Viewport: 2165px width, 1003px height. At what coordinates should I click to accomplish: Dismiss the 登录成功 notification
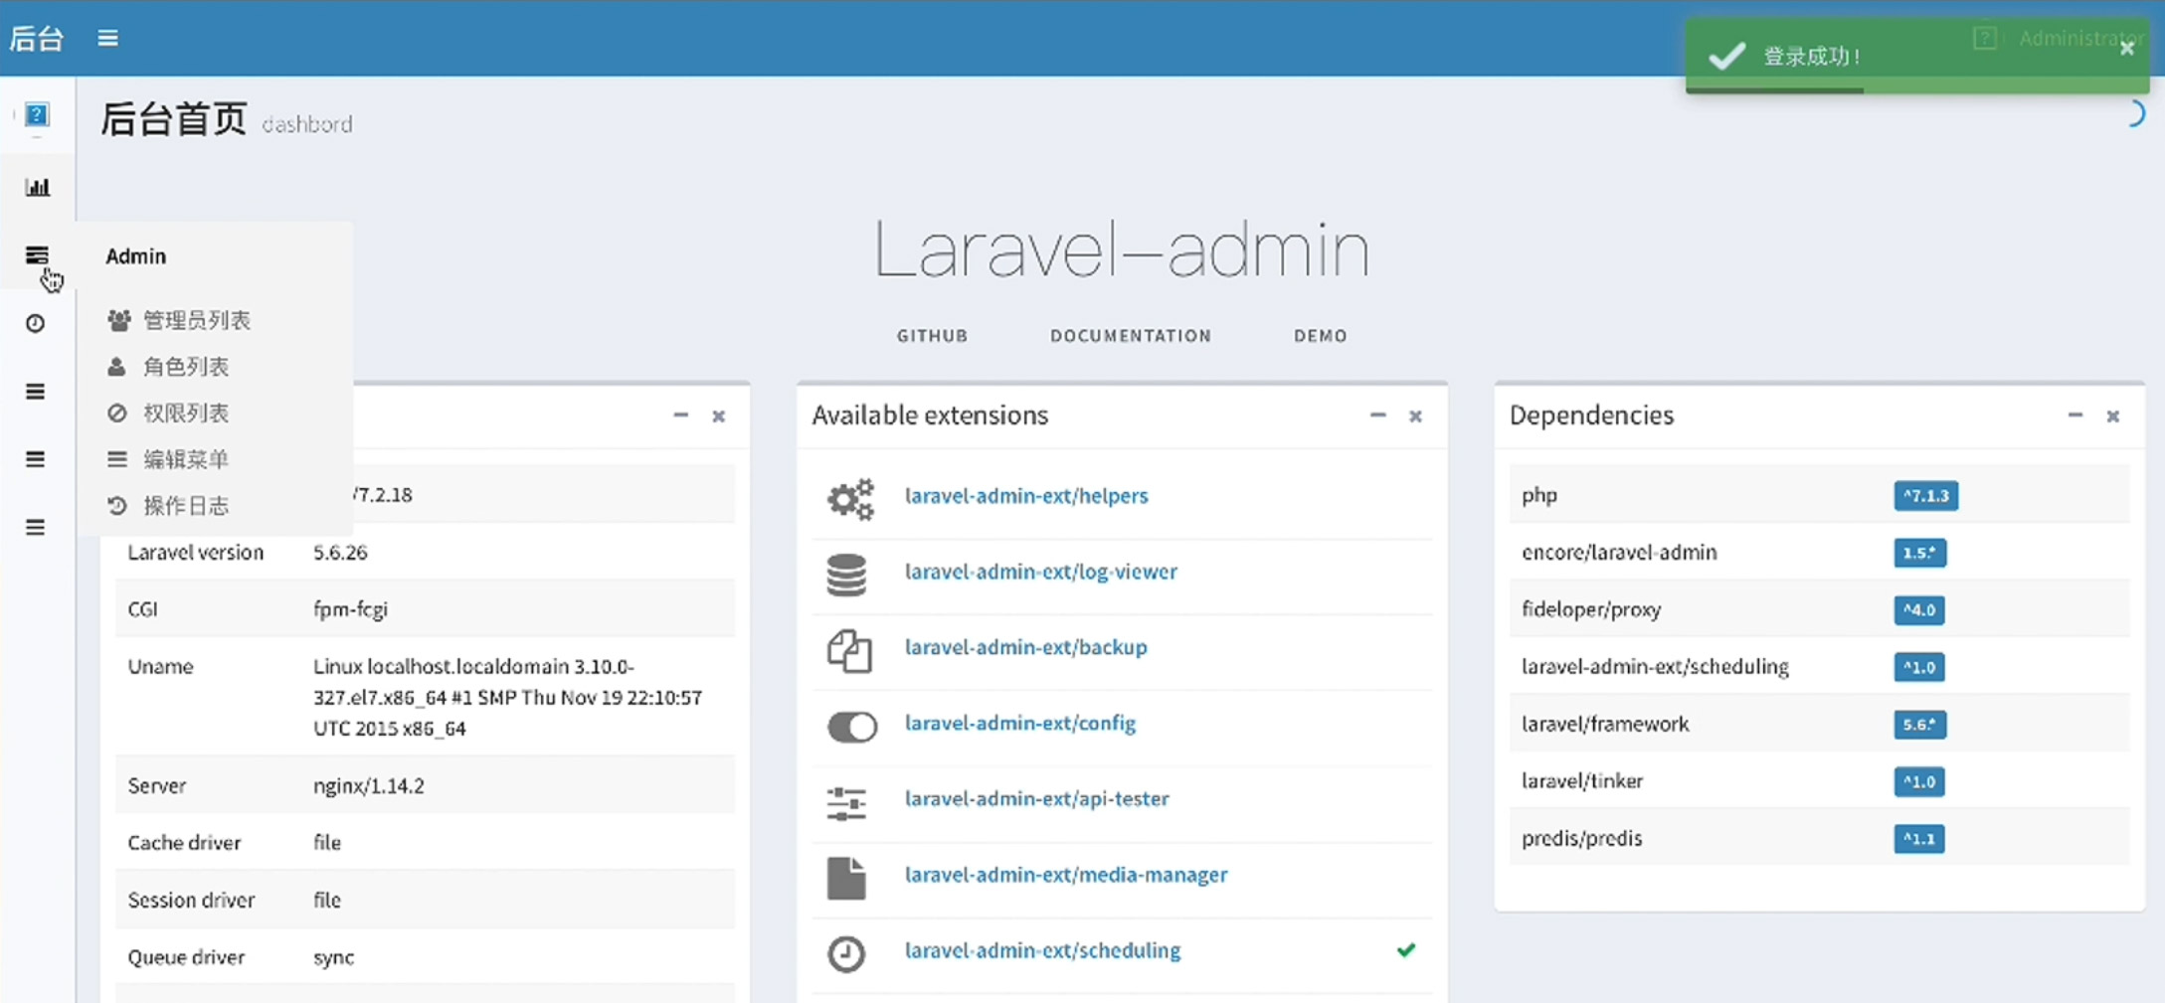pyautogui.click(x=2127, y=48)
